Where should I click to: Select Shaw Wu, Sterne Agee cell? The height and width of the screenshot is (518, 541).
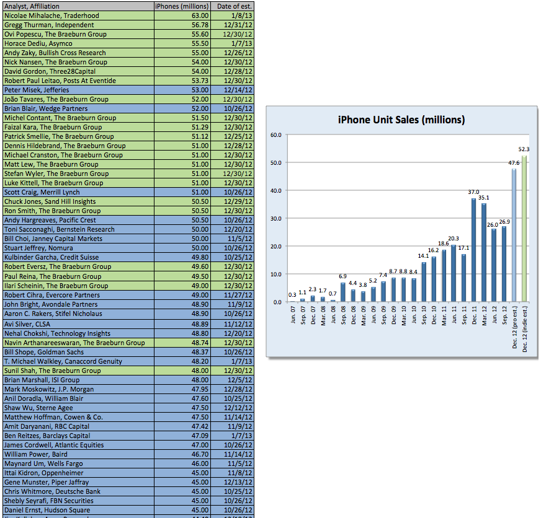tap(78, 408)
